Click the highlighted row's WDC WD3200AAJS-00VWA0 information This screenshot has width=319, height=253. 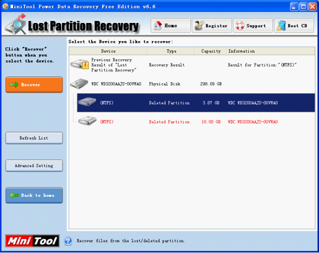click(253, 103)
